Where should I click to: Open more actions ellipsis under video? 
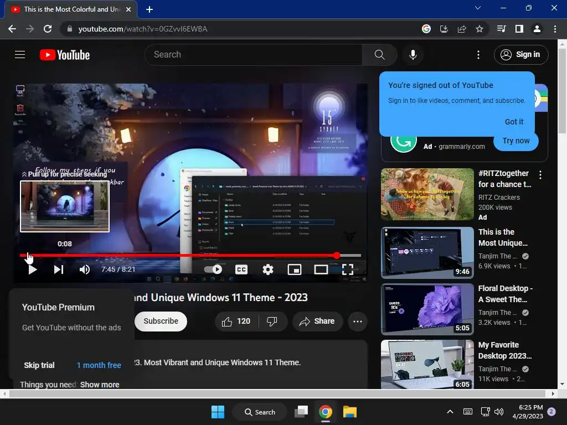click(357, 321)
